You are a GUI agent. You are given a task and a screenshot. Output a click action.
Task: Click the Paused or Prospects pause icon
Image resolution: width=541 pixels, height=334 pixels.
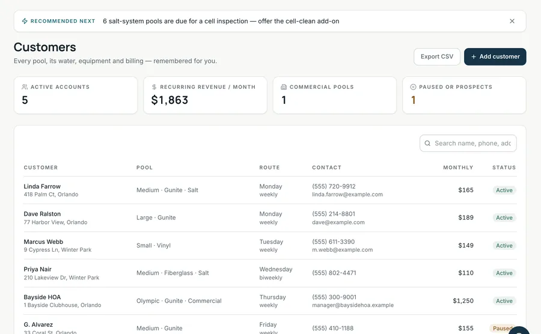point(413,87)
